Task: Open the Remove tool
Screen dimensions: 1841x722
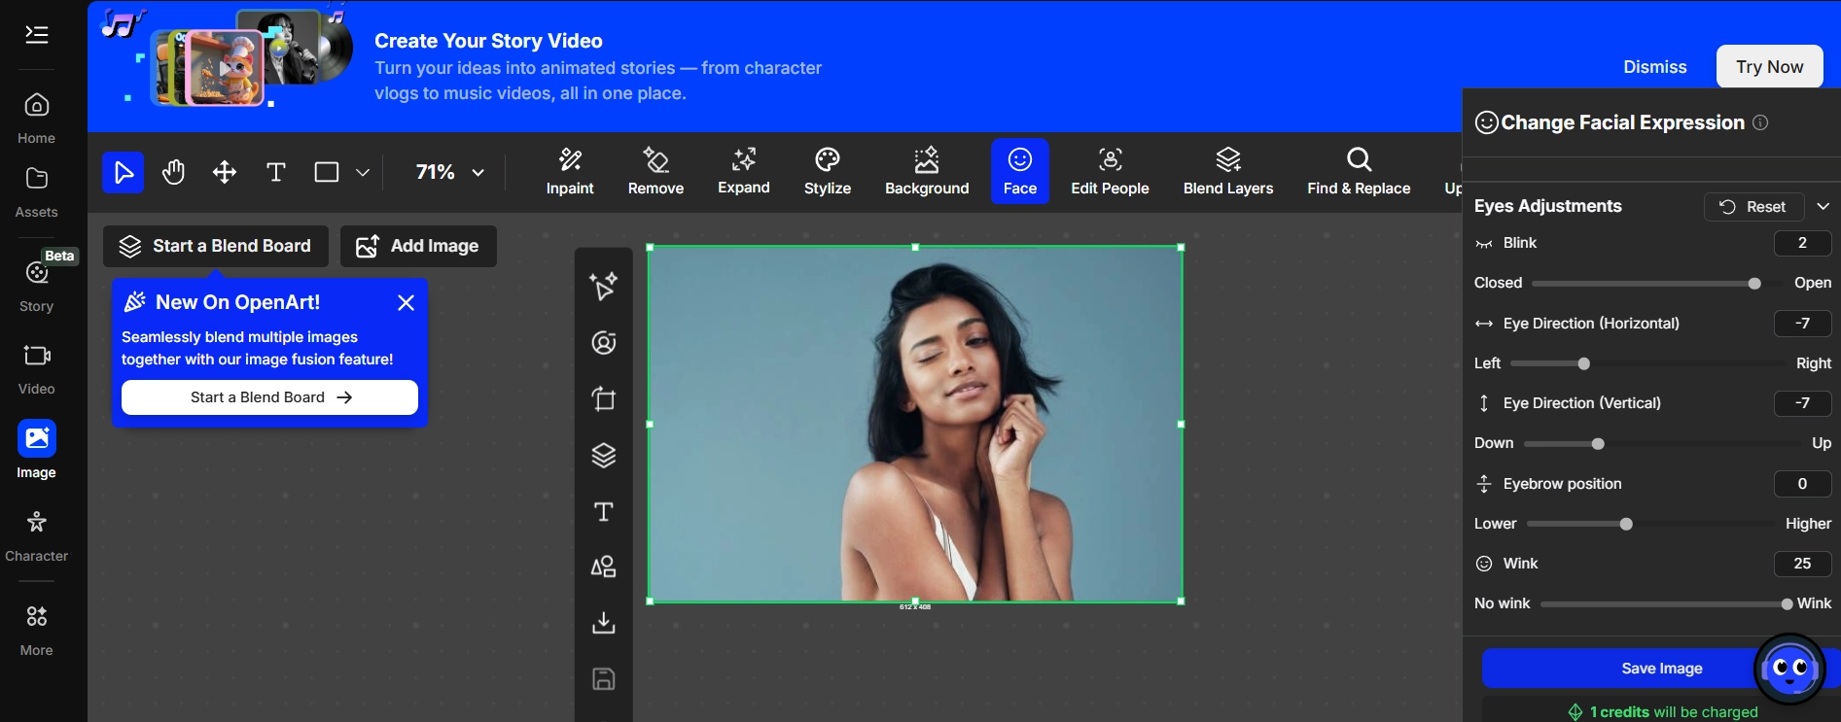Action: [655, 171]
